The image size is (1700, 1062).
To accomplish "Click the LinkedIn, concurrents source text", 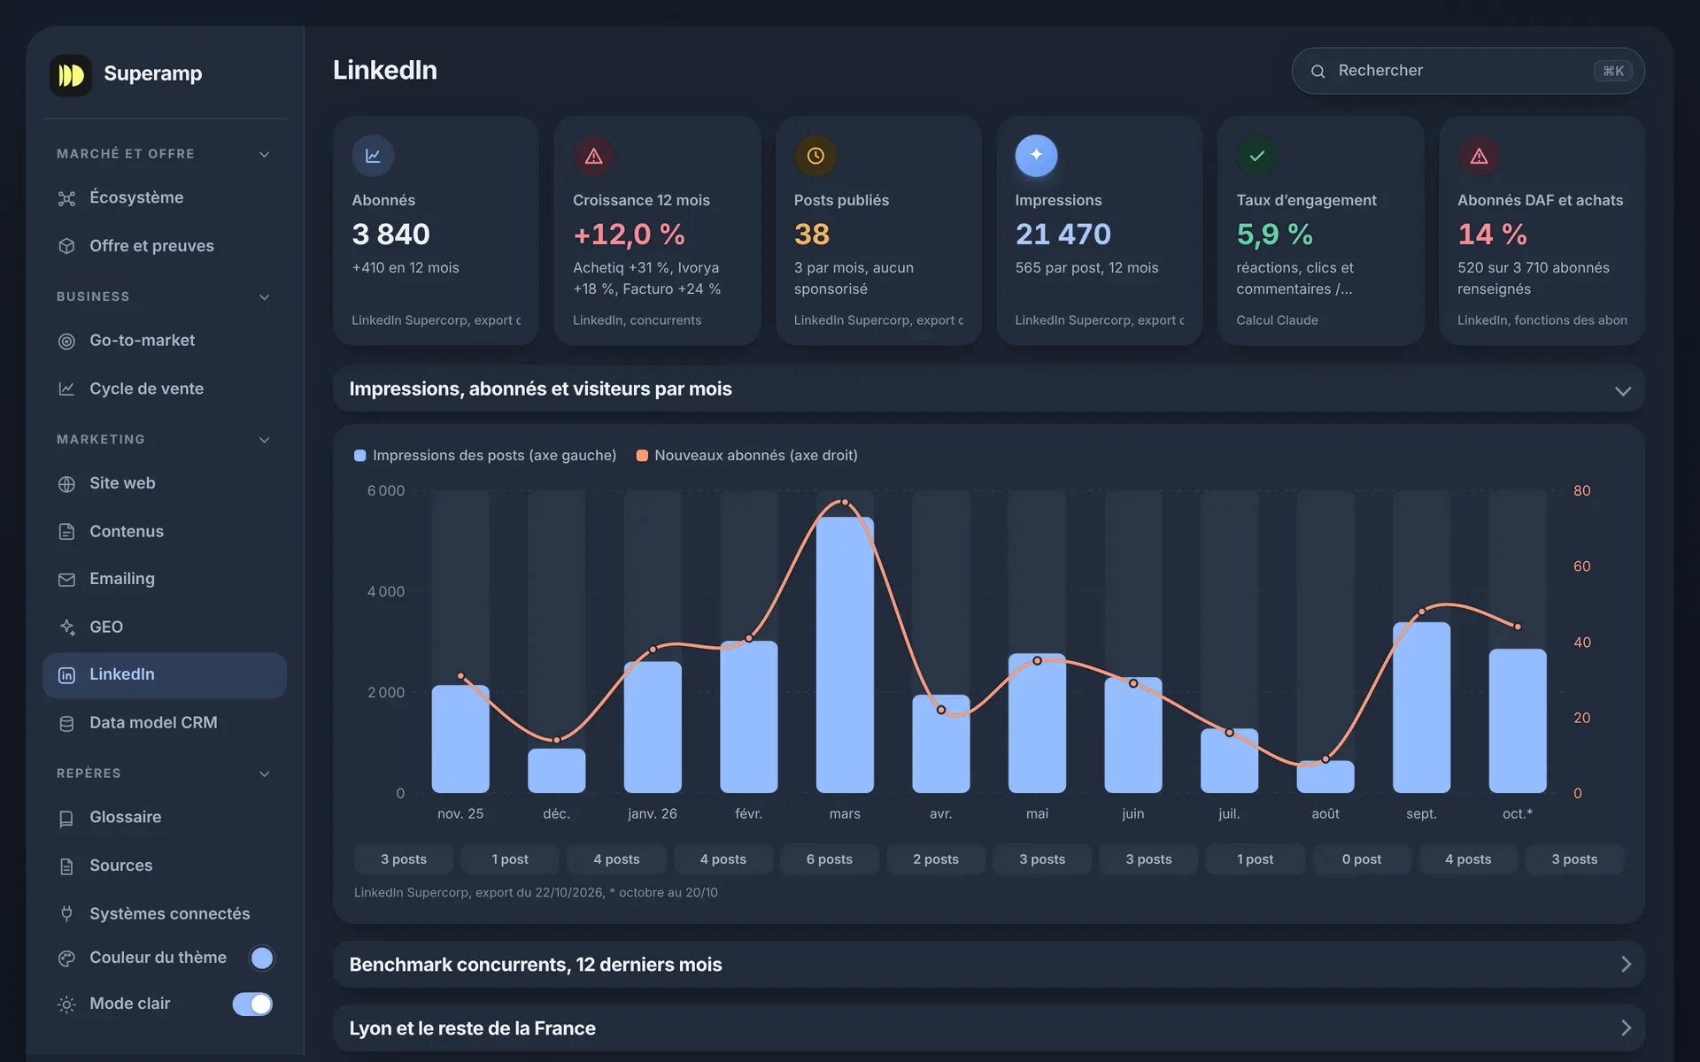I will tap(637, 320).
